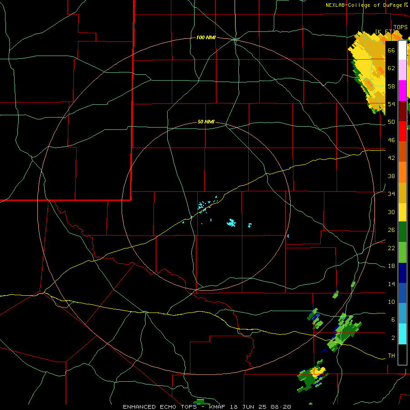Click the light blue 6-10 legend swatch
Screen dimensions: 410x410
coord(402,313)
